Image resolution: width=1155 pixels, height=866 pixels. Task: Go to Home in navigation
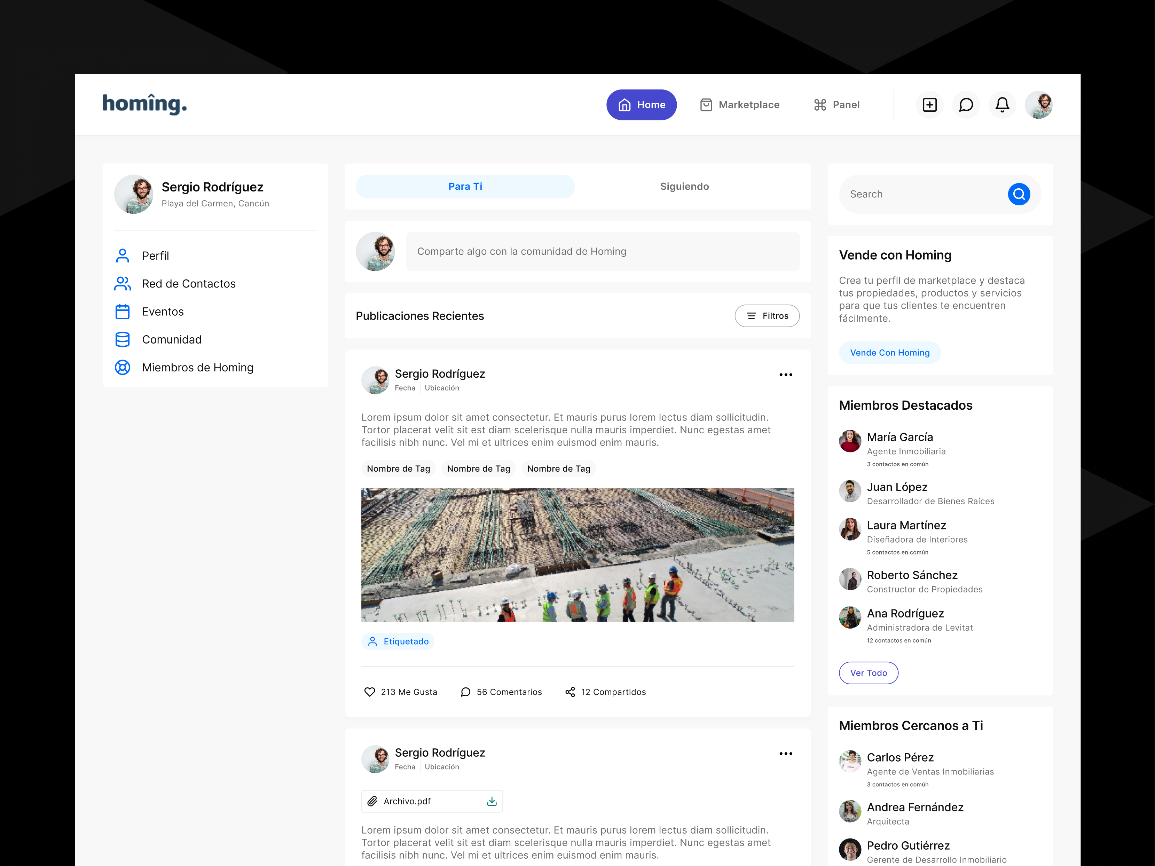(641, 105)
